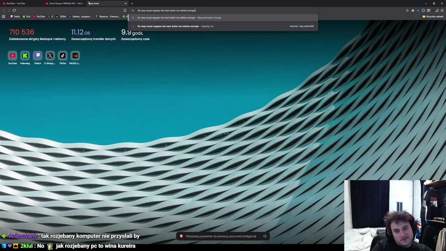
Task: Go back with the back arrow
Action: 4,10
